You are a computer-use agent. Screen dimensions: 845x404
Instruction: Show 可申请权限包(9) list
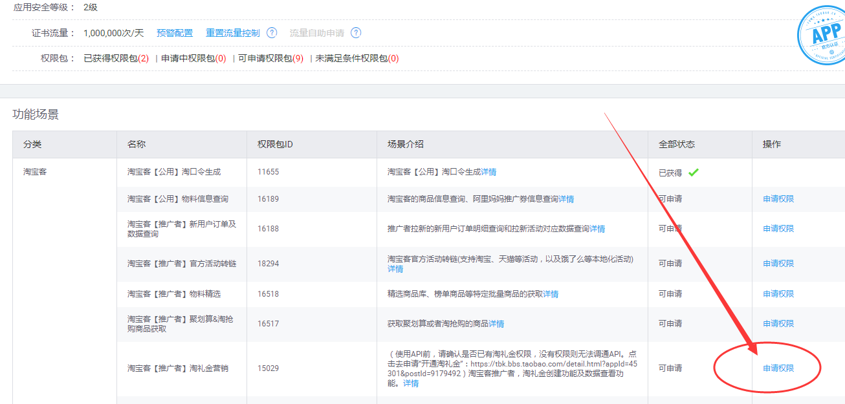click(271, 58)
